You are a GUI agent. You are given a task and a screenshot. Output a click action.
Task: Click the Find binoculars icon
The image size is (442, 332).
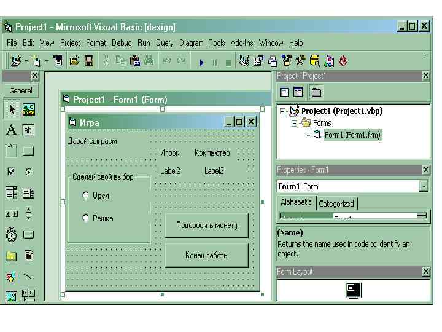point(149,61)
